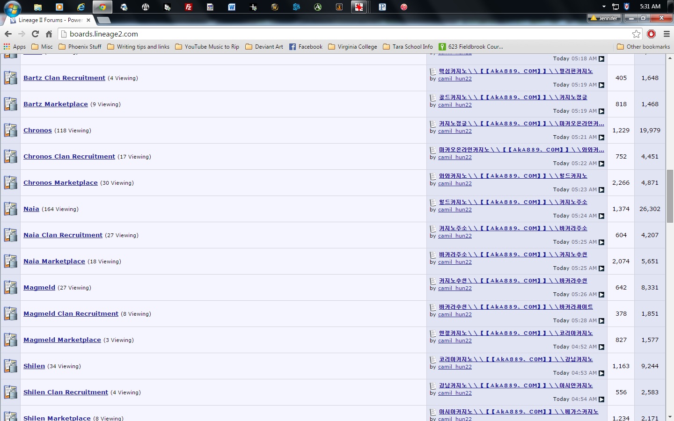Click the browser back arrow

coord(8,34)
